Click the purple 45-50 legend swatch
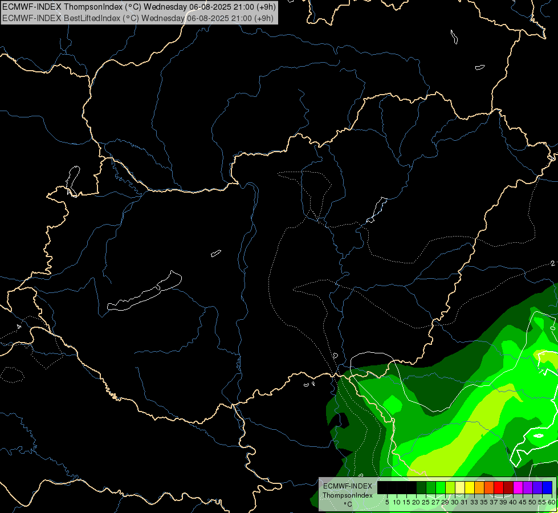The width and height of the screenshot is (558, 513). coord(528,487)
